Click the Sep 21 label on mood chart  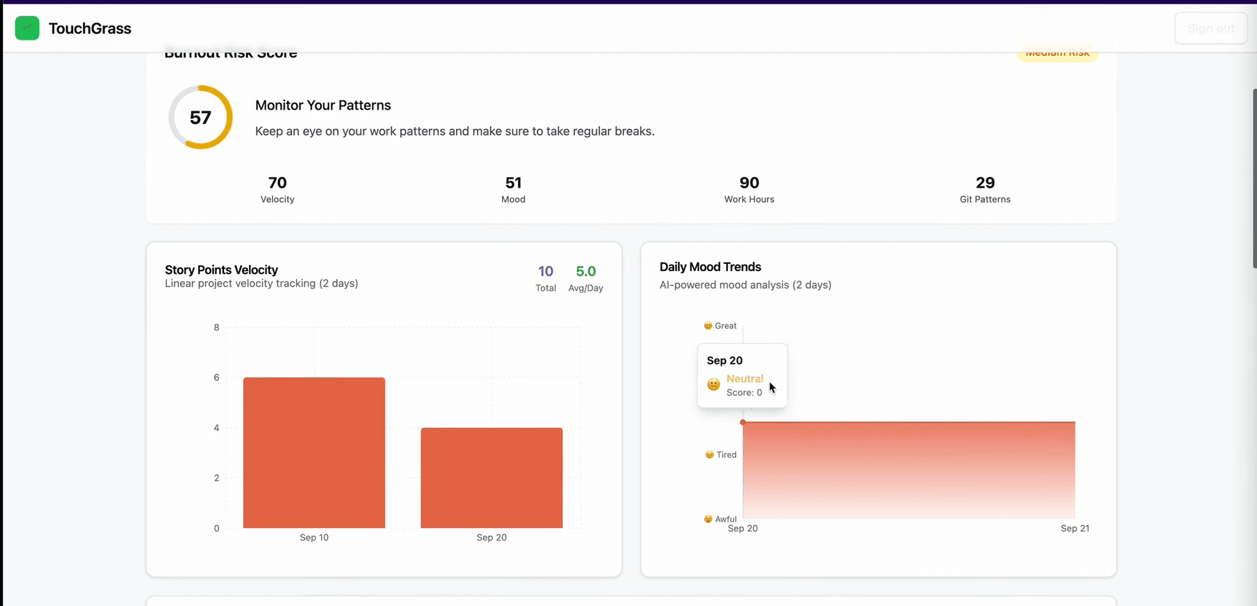[x=1074, y=528]
